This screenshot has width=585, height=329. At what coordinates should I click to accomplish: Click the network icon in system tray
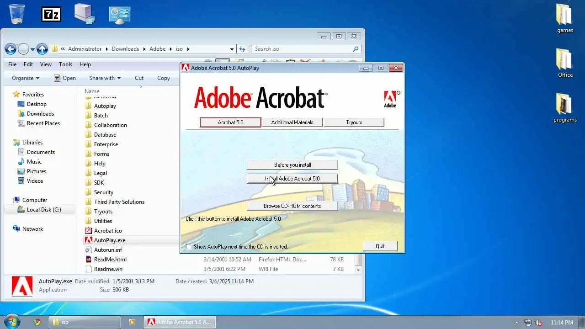pyautogui.click(x=528, y=323)
